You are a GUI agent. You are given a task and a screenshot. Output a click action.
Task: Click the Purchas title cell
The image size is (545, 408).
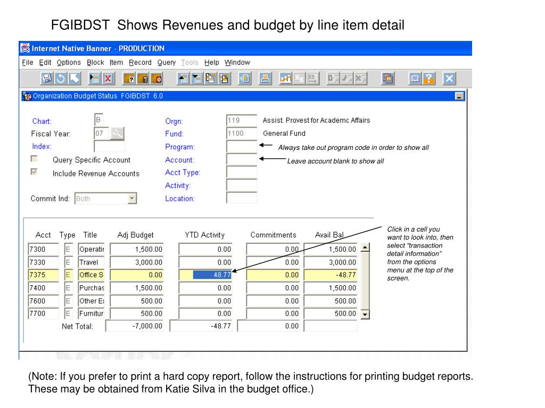pos(91,287)
